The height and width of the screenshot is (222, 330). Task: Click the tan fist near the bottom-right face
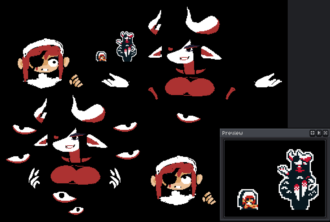pyautogui.click(x=209, y=198)
